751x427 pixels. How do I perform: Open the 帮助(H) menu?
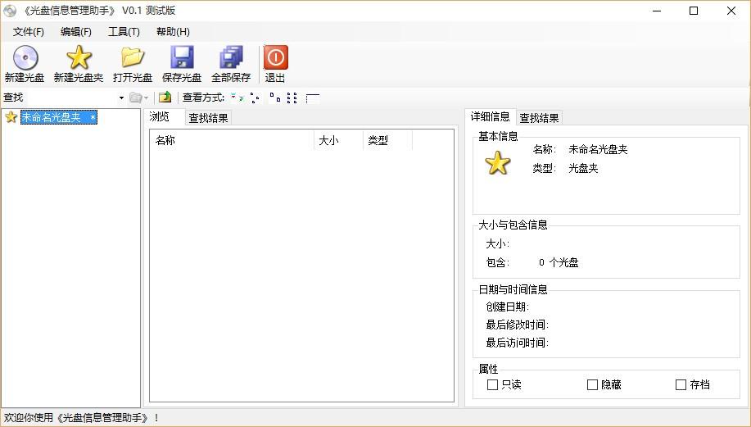(173, 32)
